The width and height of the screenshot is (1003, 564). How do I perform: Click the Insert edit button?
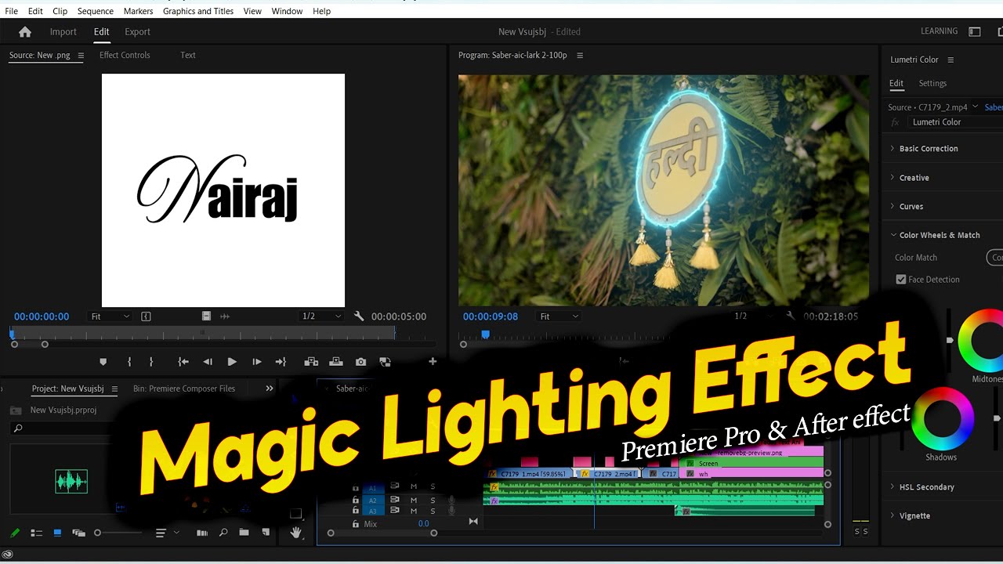coord(311,362)
